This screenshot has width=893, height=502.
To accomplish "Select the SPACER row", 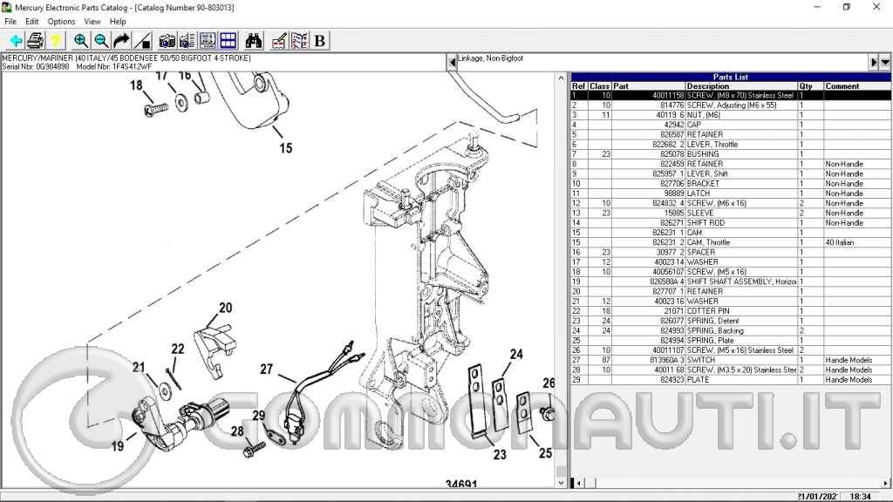I will (731, 252).
